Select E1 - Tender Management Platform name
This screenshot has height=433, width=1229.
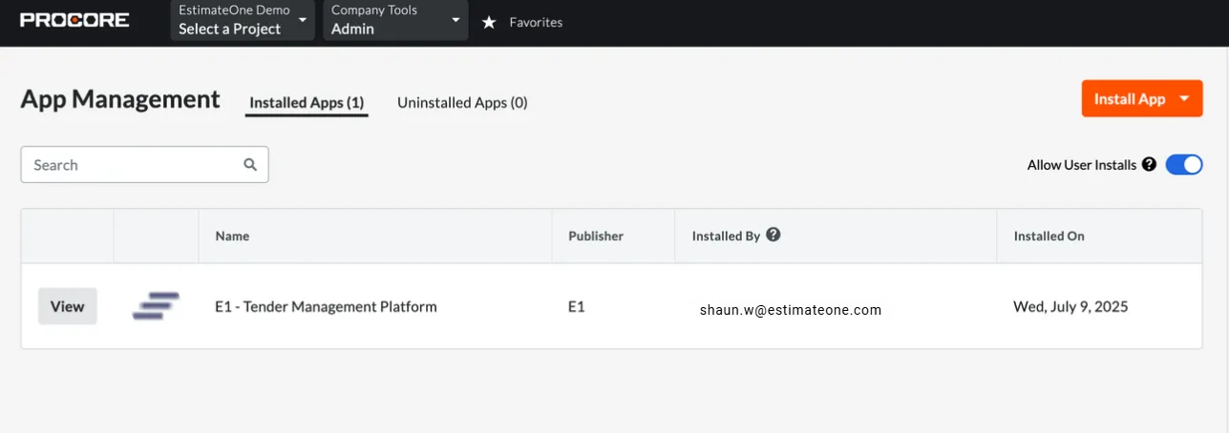pos(326,306)
